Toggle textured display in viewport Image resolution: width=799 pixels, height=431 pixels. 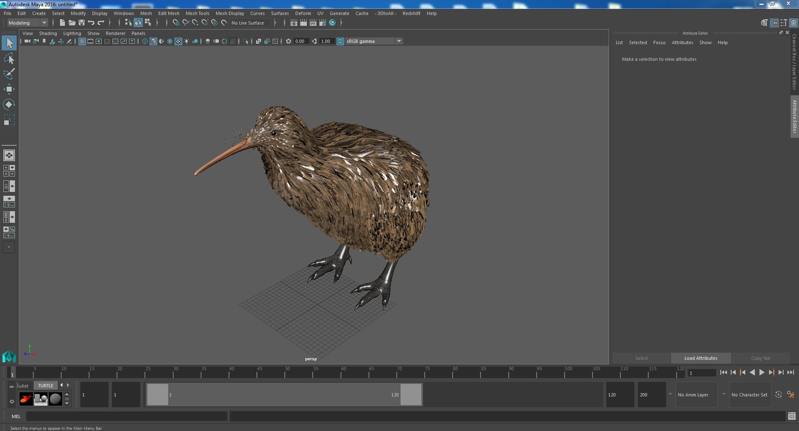tap(178, 41)
